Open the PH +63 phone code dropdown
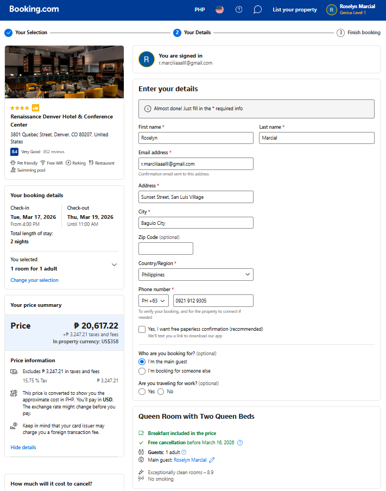This screenshot has width=386, height=491. point(154,300)
